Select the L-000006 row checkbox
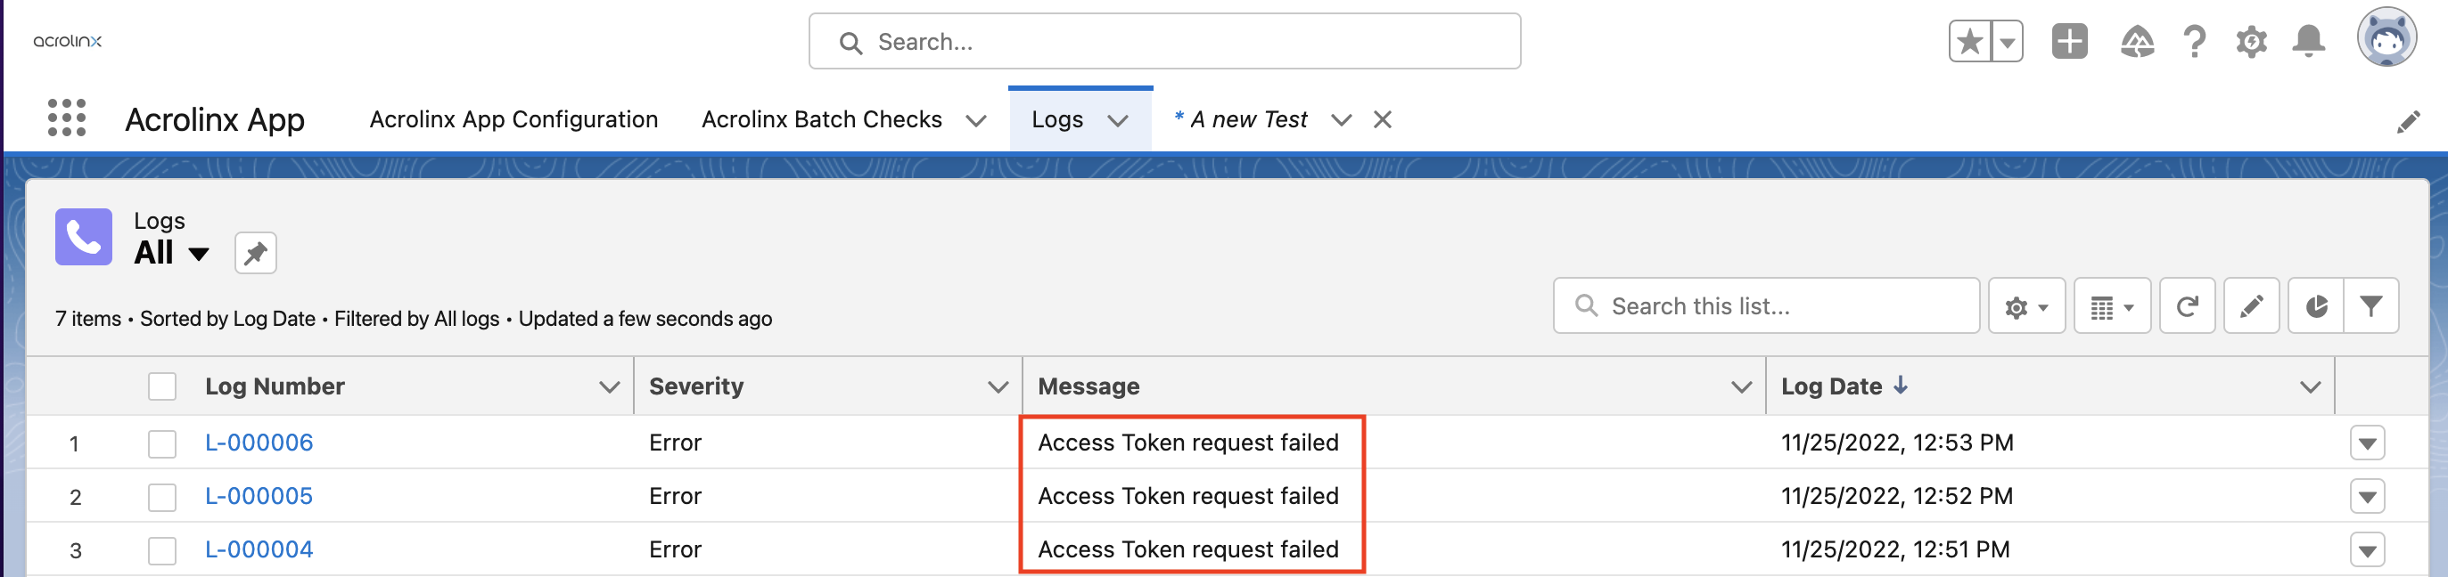This screenshot has height=577, width=2448. pyautogui.click(x=162, y=444)
